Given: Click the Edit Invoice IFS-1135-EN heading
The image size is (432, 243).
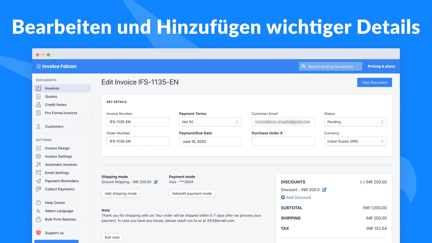Looking at the screenshot, I should (140, 82).
